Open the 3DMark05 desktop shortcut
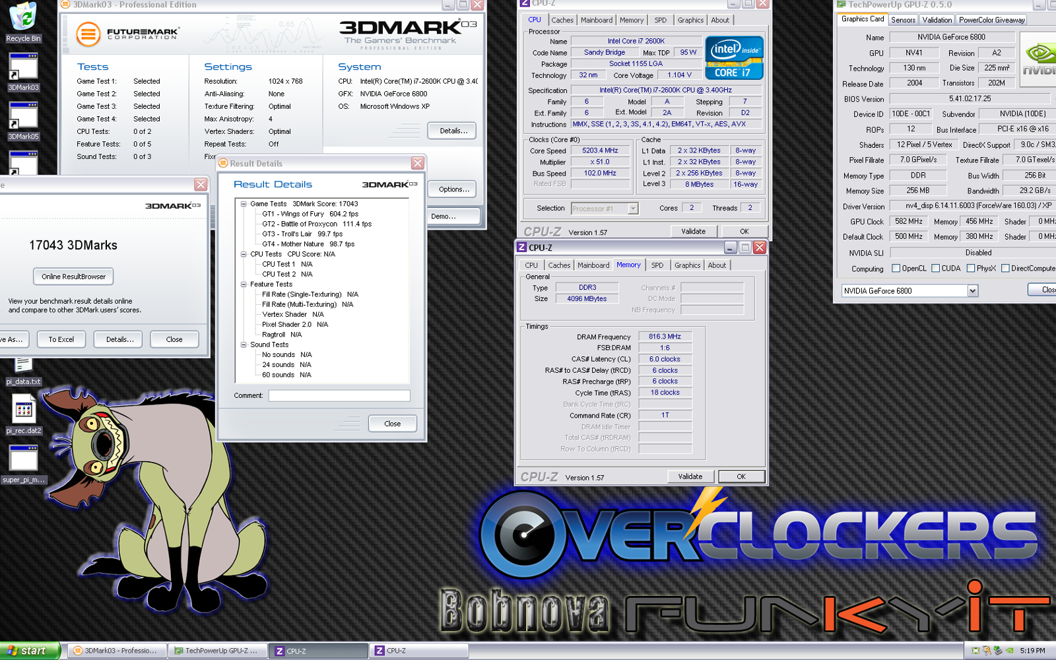 click(23, 121)
